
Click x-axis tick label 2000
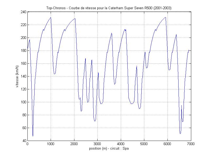[x=74, y=144]
